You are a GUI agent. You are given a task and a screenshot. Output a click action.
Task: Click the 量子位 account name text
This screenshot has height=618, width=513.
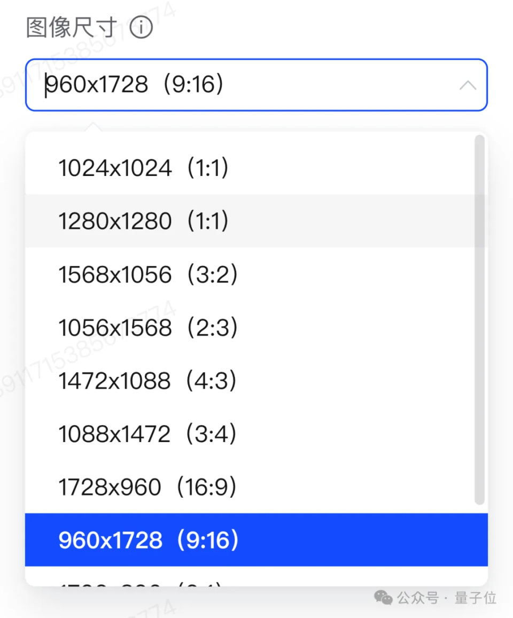pos(476,598)
